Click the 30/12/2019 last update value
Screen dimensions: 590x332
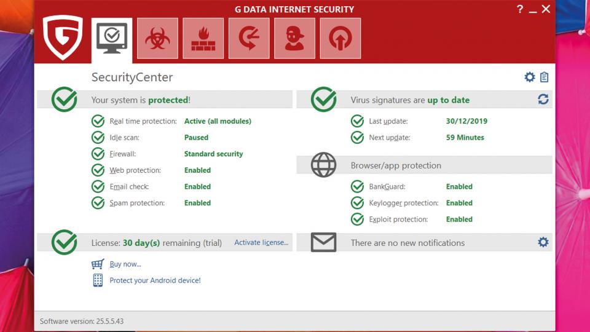tap(466, 121)
